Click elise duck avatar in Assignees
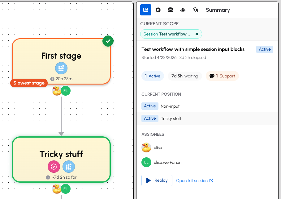281x199 pixels. pyautogui.click(x=146, y=147)
